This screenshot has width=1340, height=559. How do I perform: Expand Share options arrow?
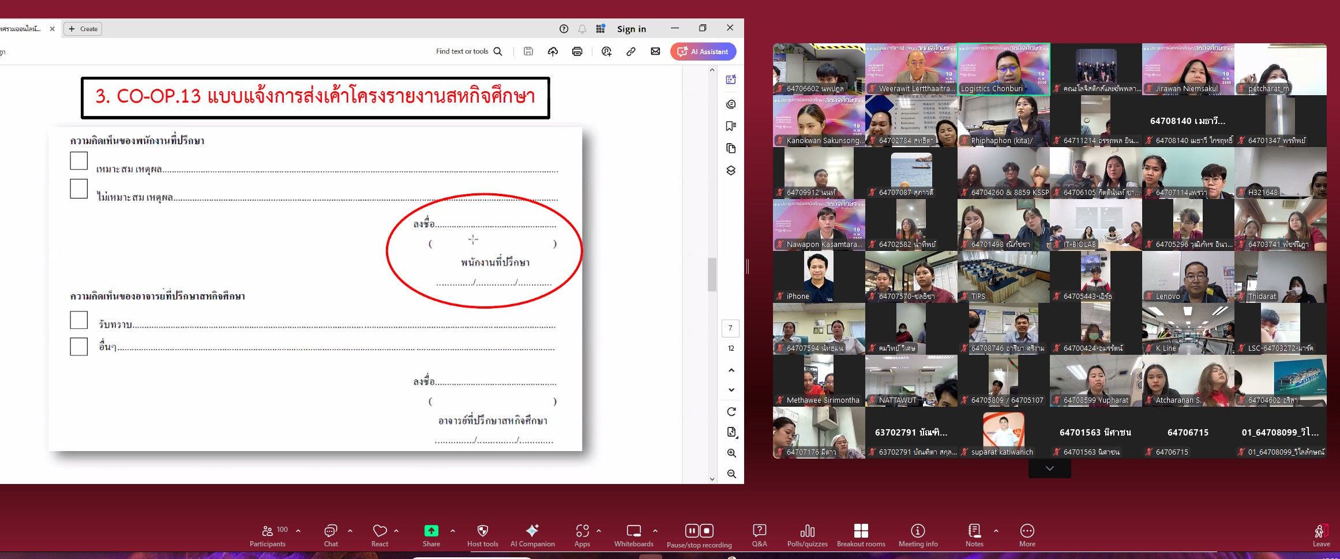pyautogui.click(x=453, y=531)
